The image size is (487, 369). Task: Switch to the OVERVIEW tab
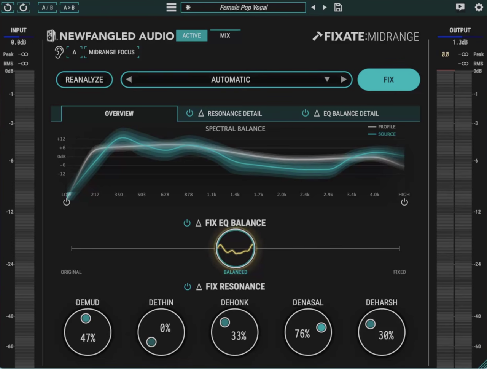click(119, 113)
